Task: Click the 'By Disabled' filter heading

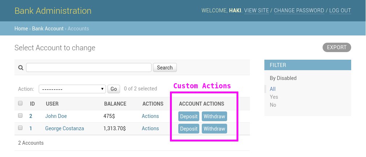Action: [283, 78]
